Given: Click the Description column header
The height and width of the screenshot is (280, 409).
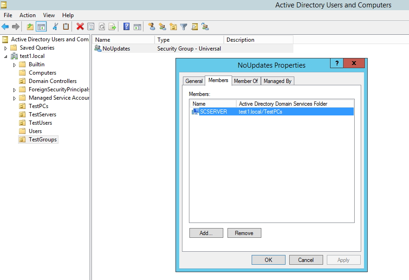Looking at the screenshot, I should tap(259, 40).
